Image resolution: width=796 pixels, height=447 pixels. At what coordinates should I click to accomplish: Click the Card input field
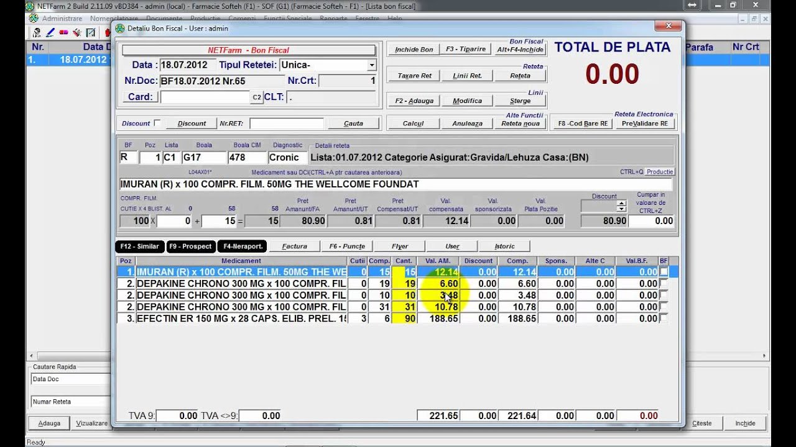(x=205, y=97)
